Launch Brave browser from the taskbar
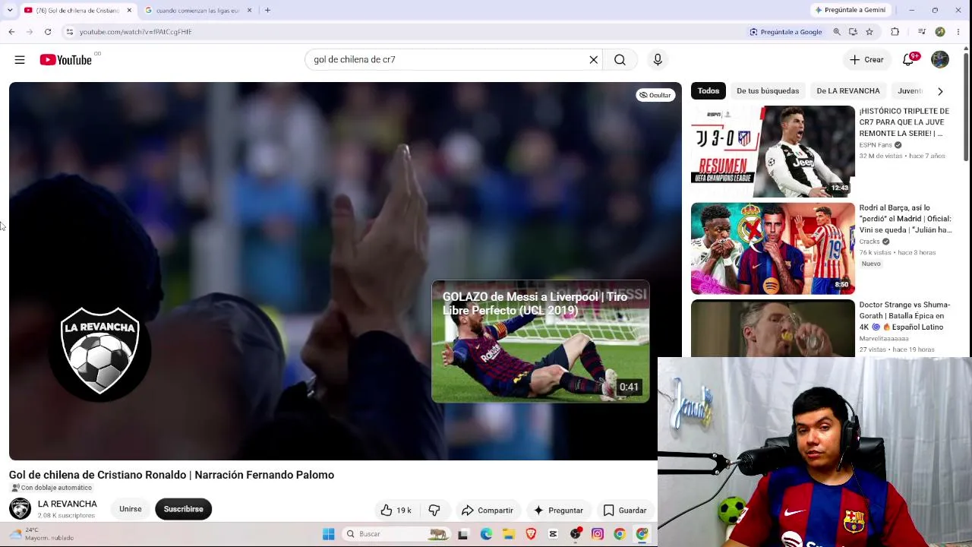This screenshot has width=972, height=547. point(531,534)
